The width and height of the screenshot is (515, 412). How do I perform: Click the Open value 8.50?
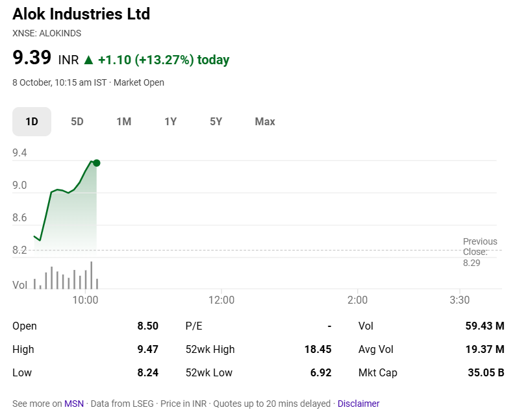[148, 326]
